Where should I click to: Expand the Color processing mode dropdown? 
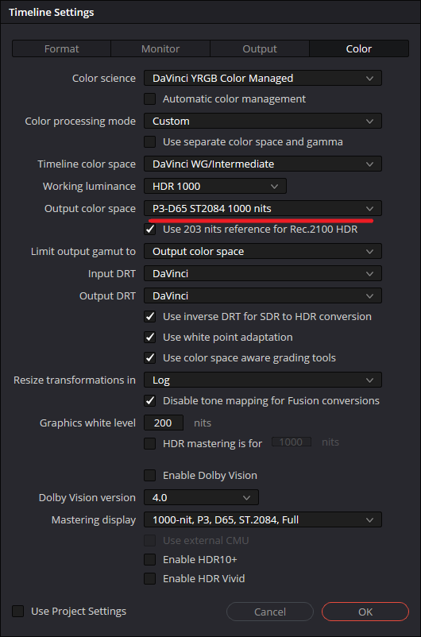point(262,121)
